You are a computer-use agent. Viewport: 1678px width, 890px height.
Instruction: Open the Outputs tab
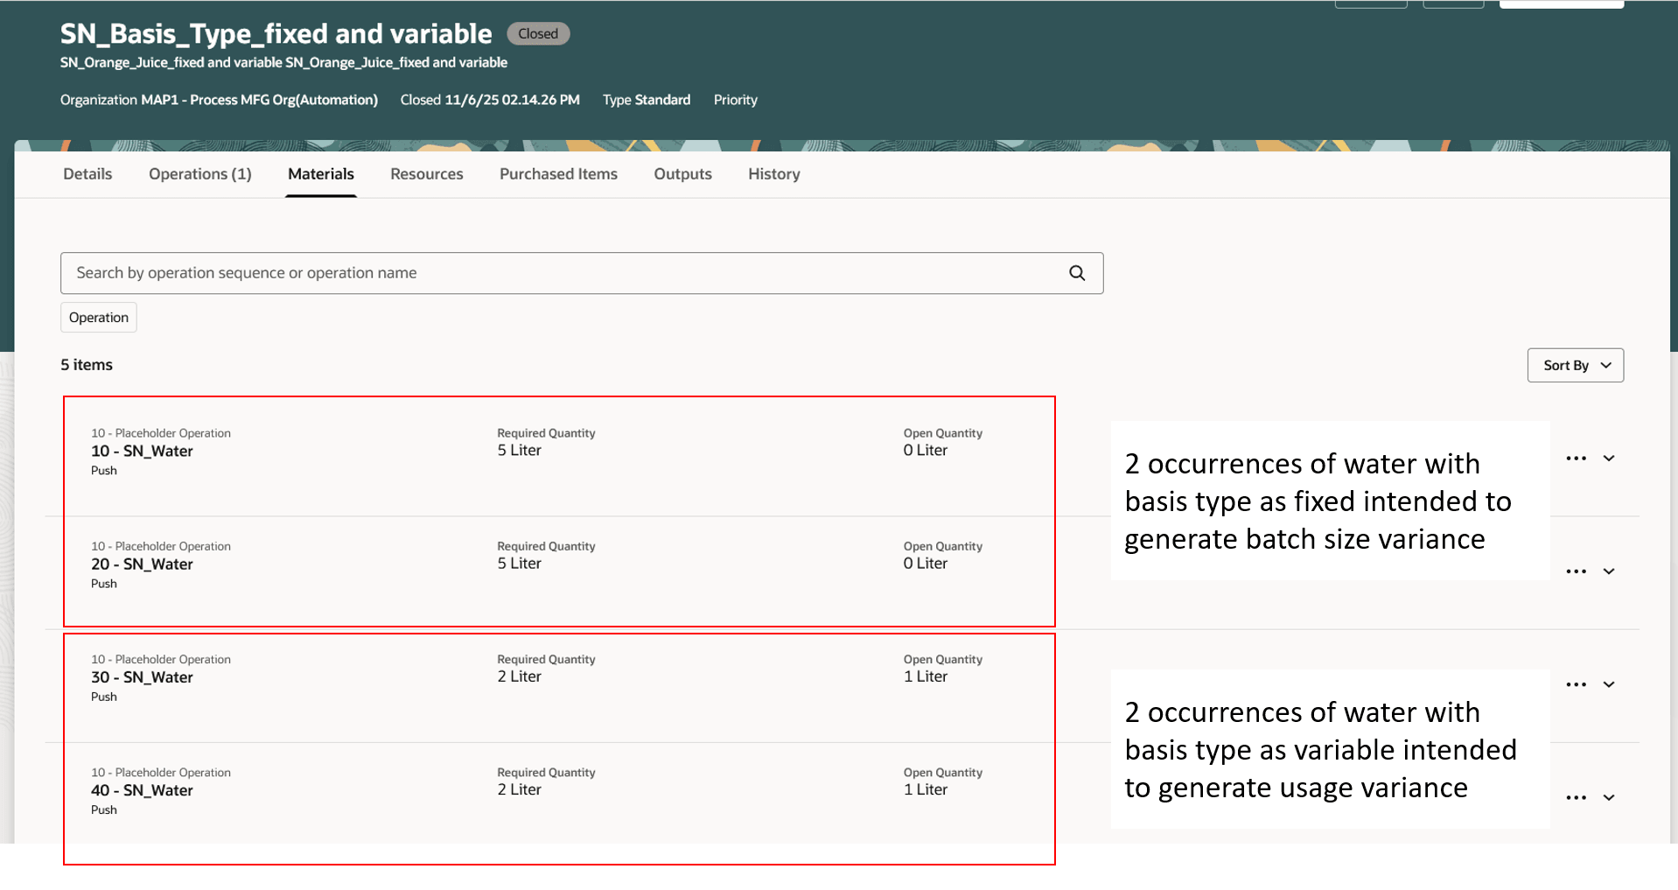pos(682,173)
